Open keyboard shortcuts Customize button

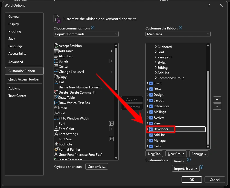(97, 167)
